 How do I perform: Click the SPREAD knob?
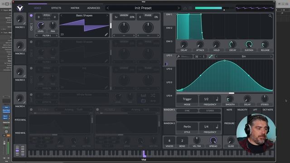click(x=213, y=140)
